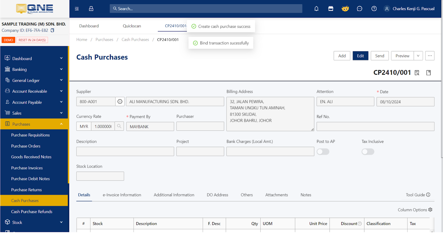This screenshot has width=443, height=237.
Task: Go to Home breadcrumb link
Action: (x=82, y=39)
